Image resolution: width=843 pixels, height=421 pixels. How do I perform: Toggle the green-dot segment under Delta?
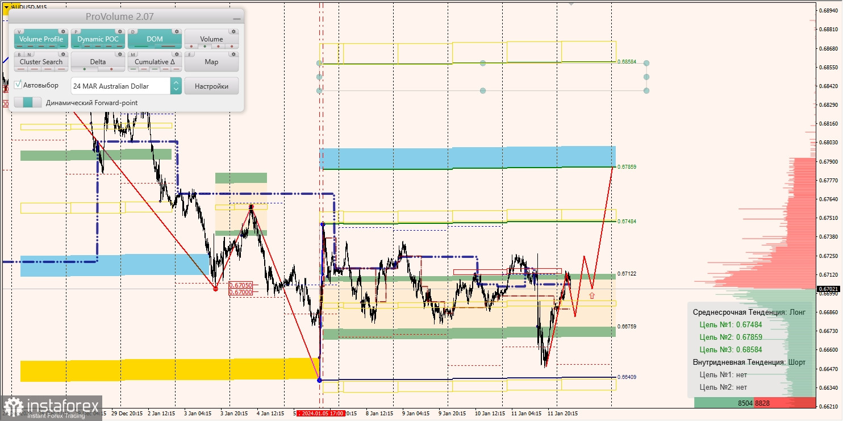[84, 69]
